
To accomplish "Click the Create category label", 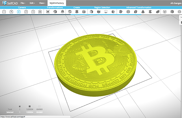I will click(77, 8).
